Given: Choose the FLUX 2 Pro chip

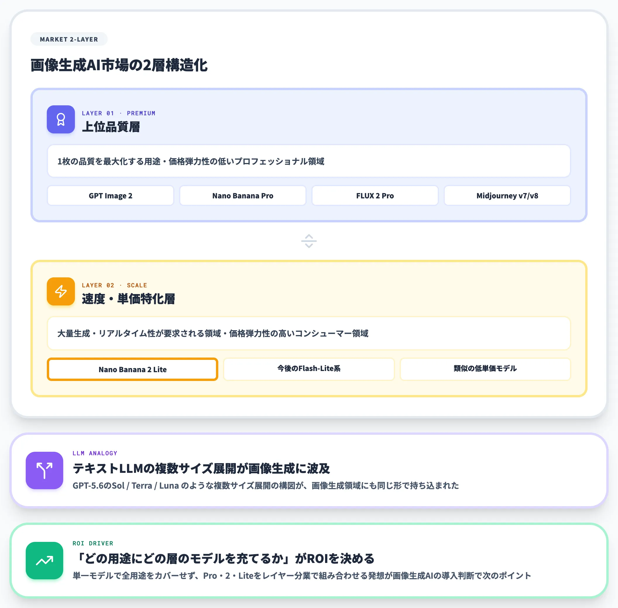Looking at the screenshot, I should [x=375, y=195].
